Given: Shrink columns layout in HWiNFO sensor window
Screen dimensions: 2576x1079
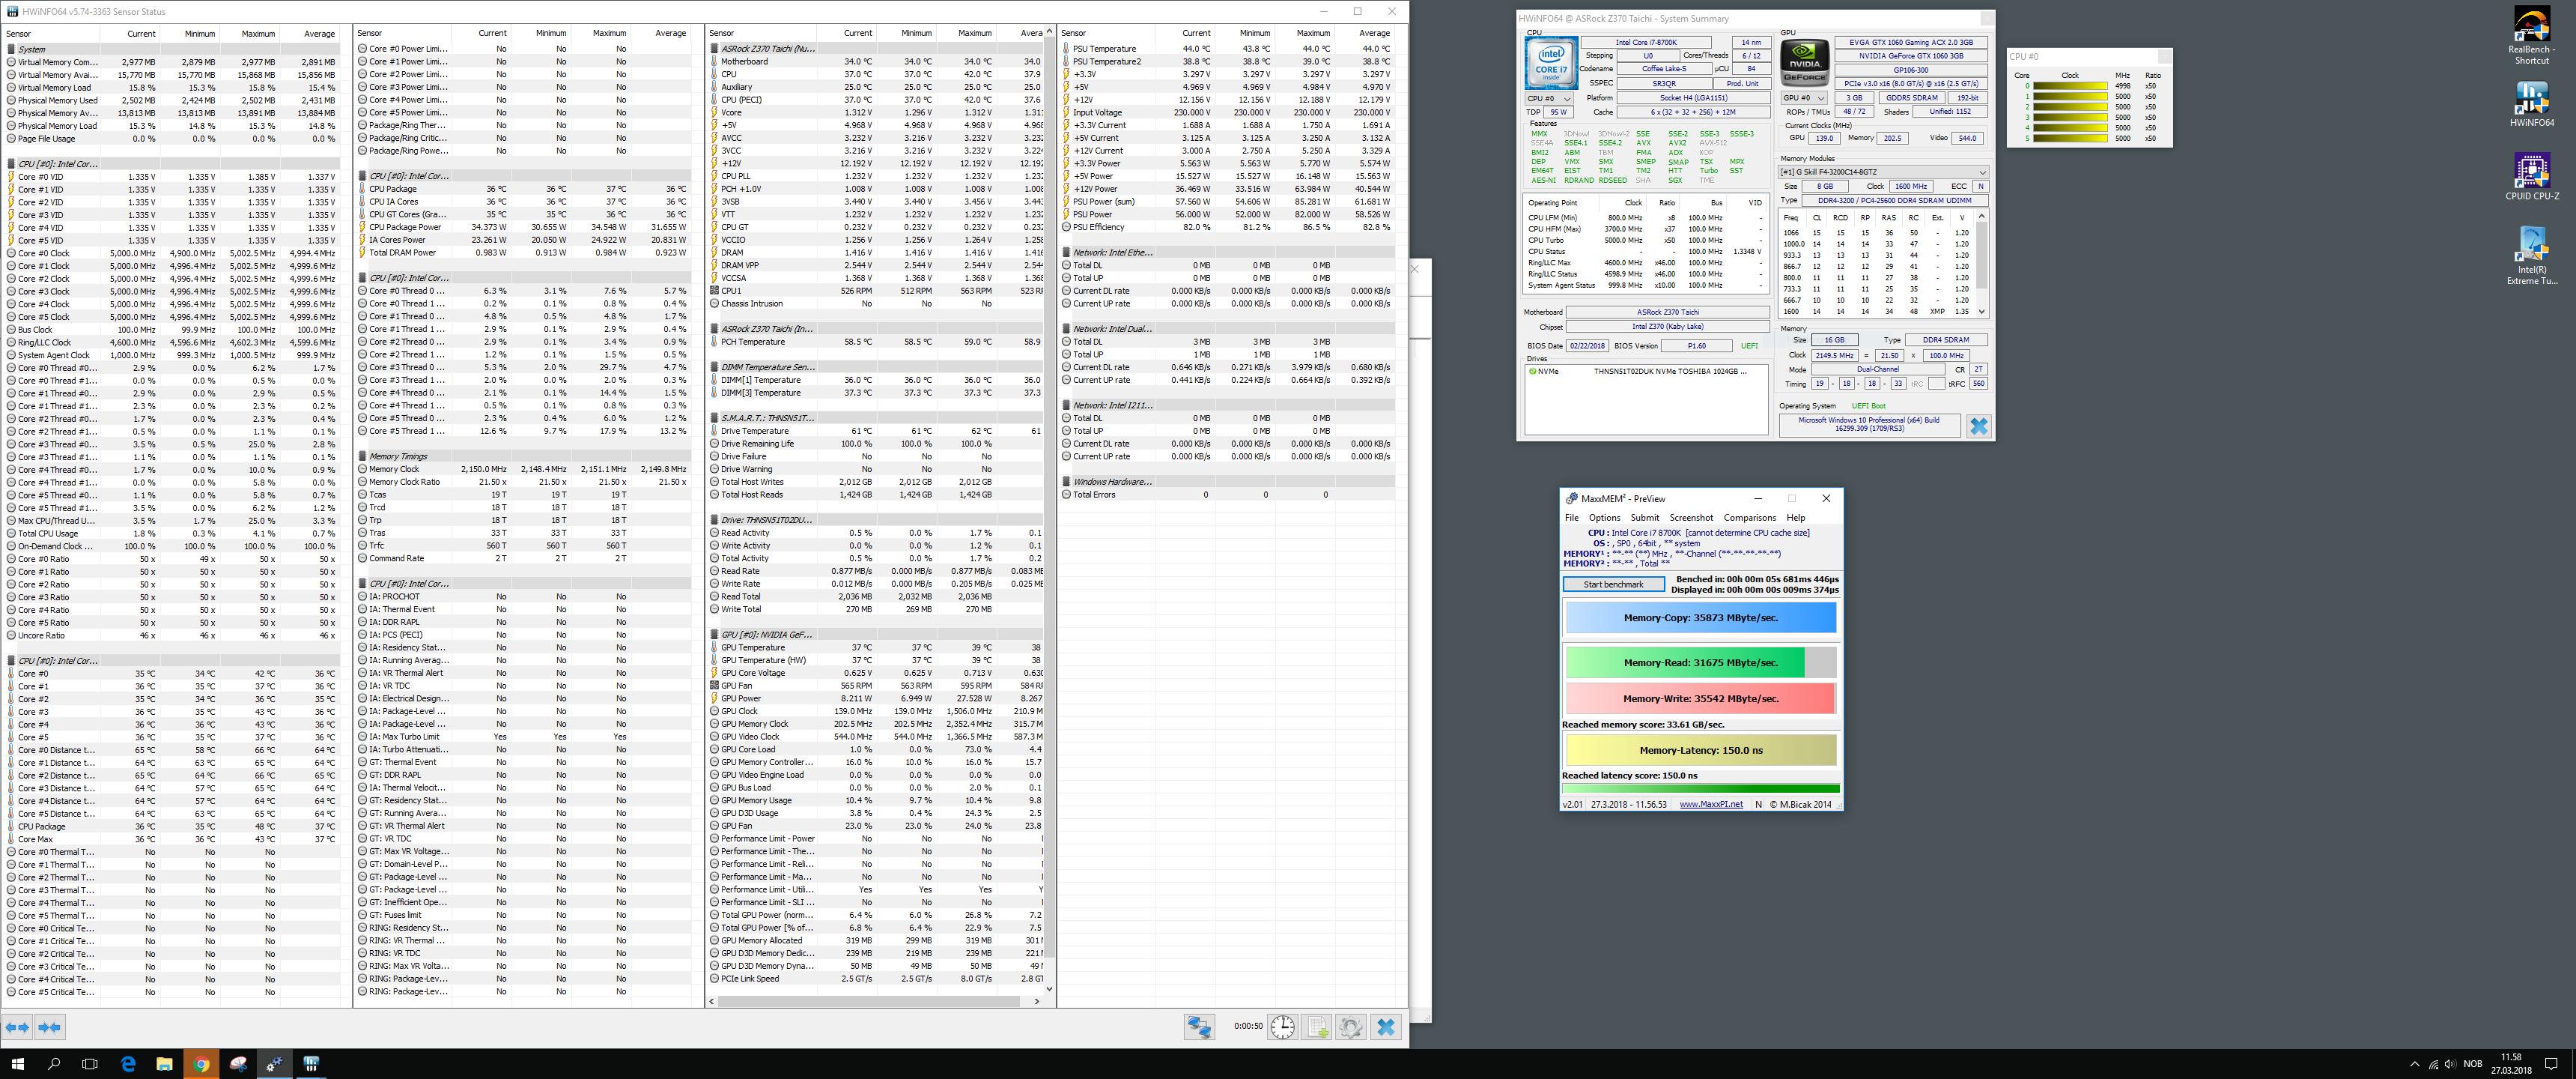Looking at the screenshot, I should (x=50, y=1027).
